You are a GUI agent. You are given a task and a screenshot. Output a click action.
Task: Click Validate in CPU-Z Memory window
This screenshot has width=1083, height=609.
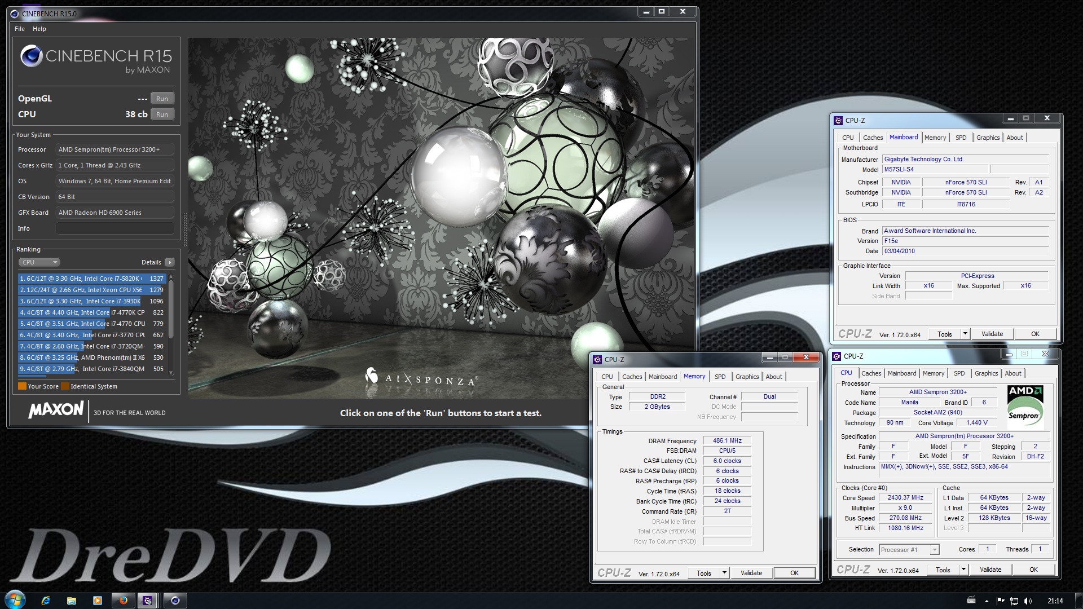[751, 573]
